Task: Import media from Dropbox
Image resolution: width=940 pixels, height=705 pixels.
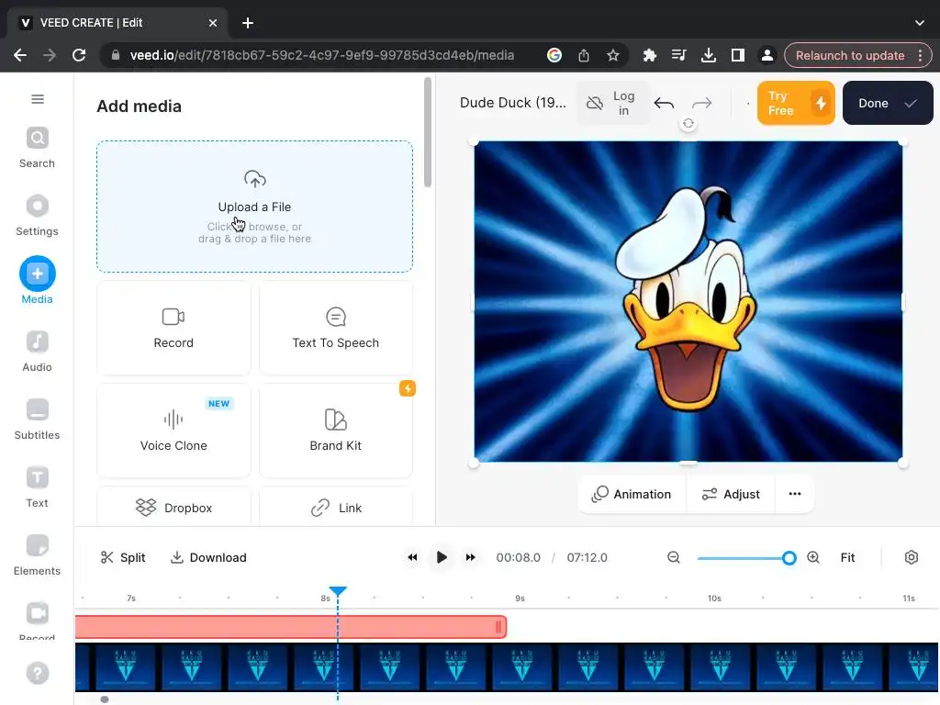Action: (x=173, y=508)
